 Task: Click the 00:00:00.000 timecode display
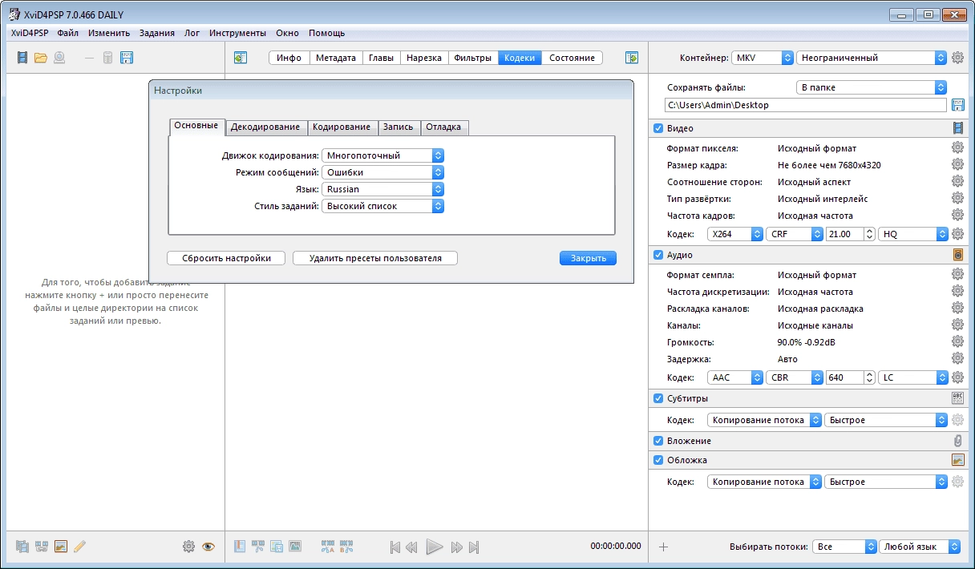pyautogui.click(x=615, y=547)
